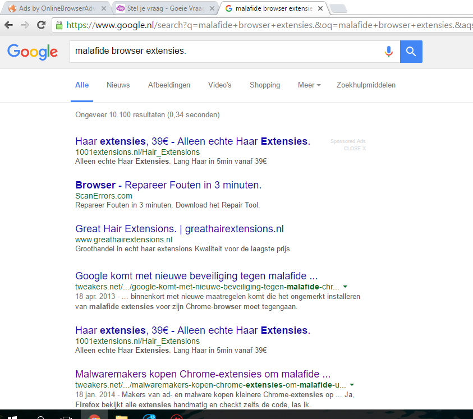473x419 pixels.
Task: Close the Ads by OnlineBrowserAdv tab
Action: pos(104,8)
